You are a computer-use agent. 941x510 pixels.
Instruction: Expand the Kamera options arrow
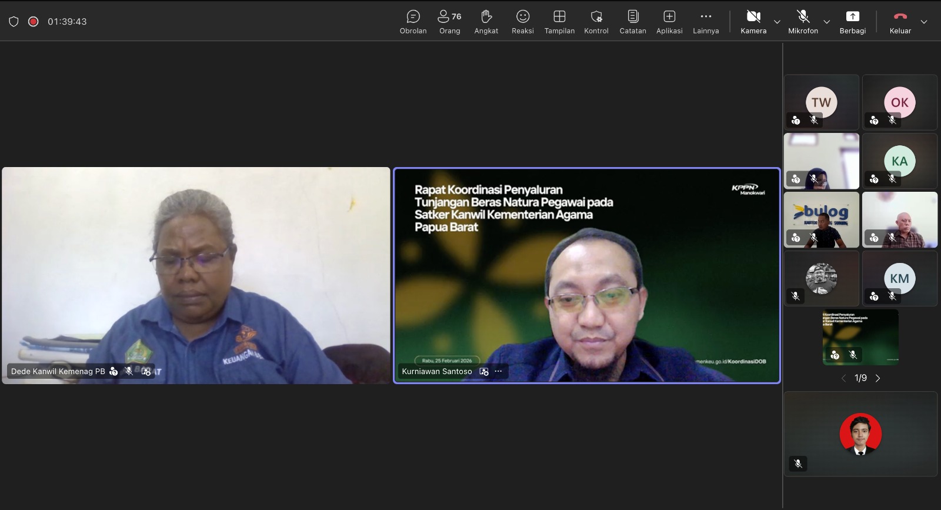777,22
